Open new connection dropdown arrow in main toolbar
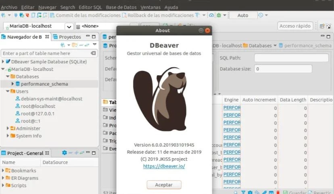The height and width of the screenshot is (194, 334). [9, 15]
